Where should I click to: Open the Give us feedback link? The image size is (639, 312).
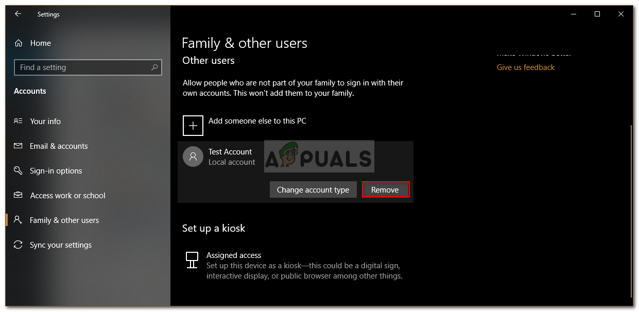click(x=526, y=67)
